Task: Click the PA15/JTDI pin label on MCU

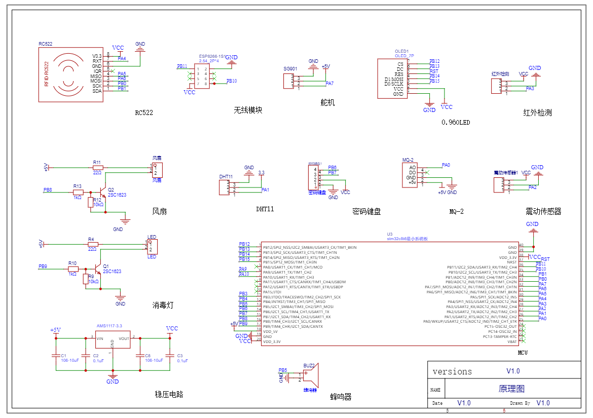Action: (272, 292)
